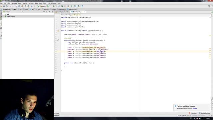This screenshot has height=120, width=213.
Task: Expand the app module tree node
Action: point(3,14)
